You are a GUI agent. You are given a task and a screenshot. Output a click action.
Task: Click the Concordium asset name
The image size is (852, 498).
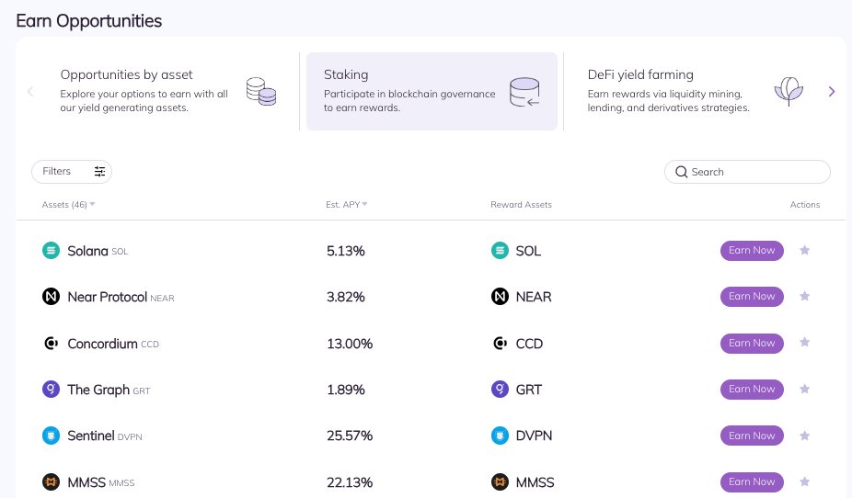[102, 344]
